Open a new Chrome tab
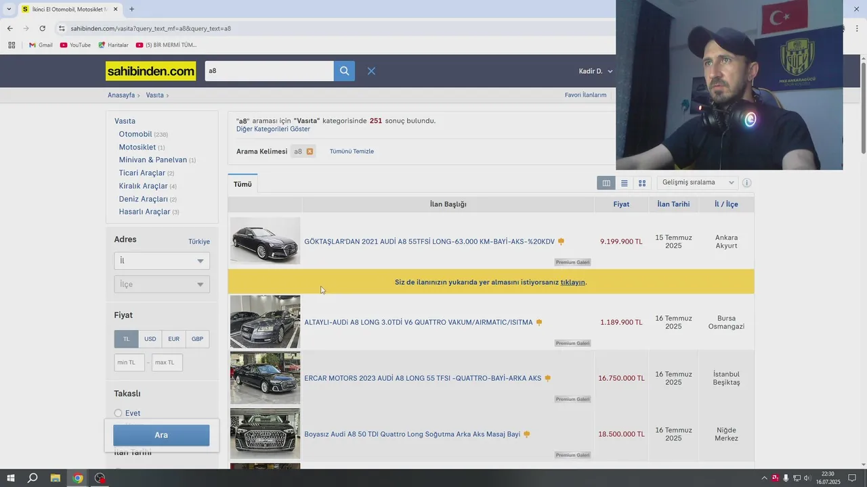867x487 pixels. 131,9
